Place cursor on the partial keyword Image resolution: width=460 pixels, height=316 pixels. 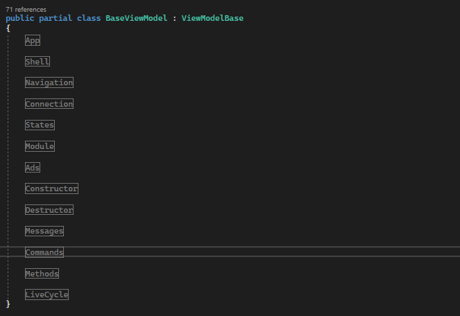click(x=56, y=18)
